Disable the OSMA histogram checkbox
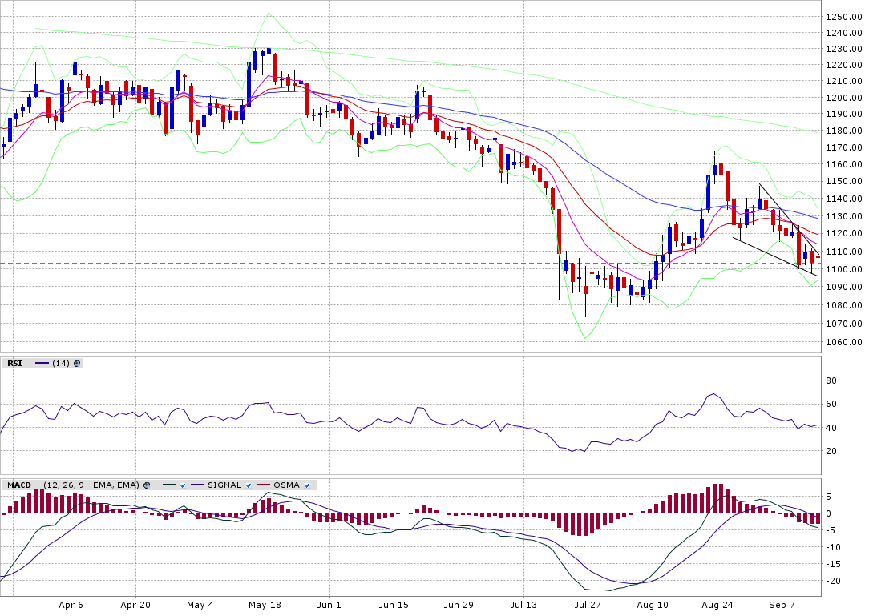Screen dimensions: 869x616 [x=306, y=485]
